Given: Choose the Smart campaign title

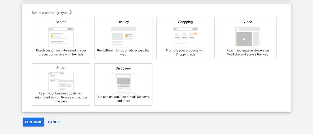Looking at the screenshot, I should tap(61, 68).
